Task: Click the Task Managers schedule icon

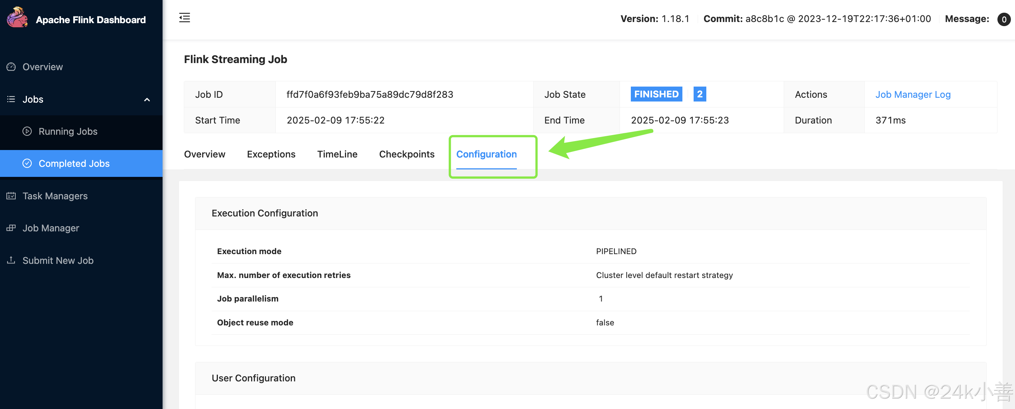Action: pos(11,196)
